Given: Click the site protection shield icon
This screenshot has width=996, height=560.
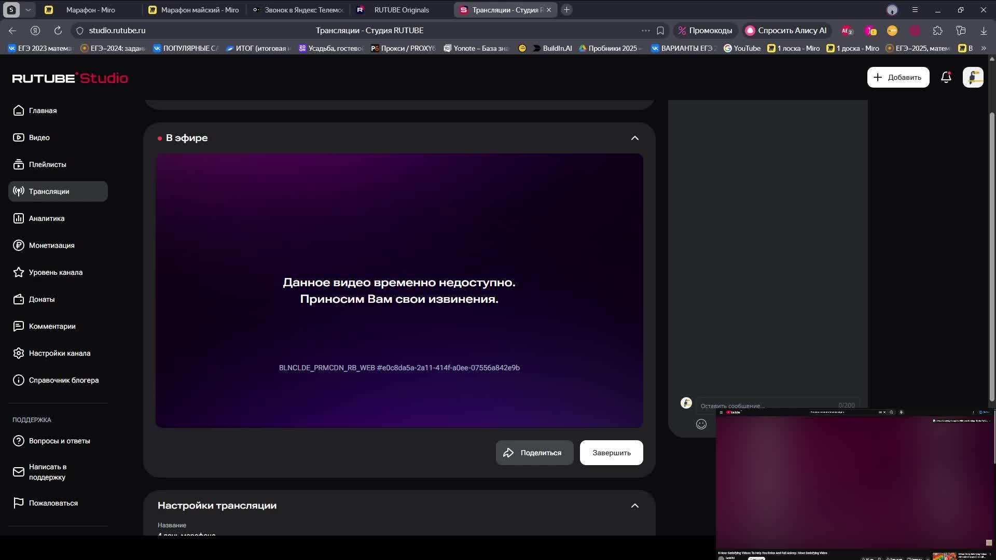Looking at the screenshot, I should pyautogui.click(x=79, y=31).
